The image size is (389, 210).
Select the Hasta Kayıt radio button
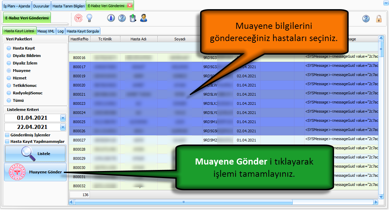coord(9,48)
